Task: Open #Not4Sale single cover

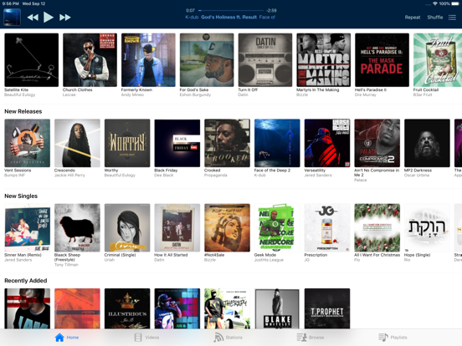Action: point(227,227)
